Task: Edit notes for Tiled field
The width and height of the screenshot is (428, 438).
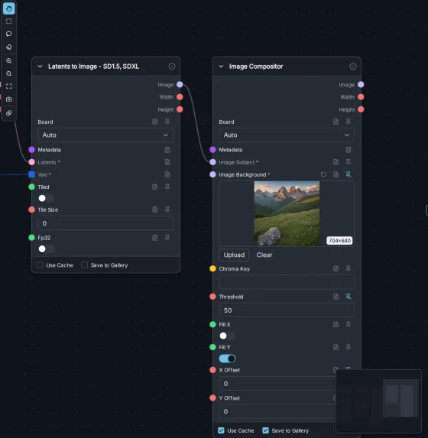Action: 155,187
